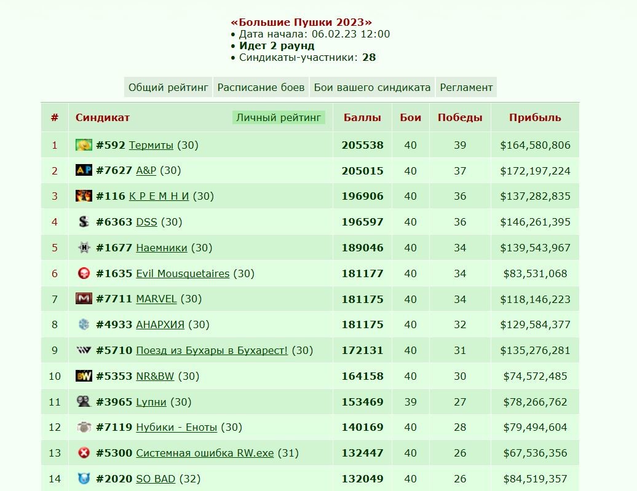The width and height of the screenshot is (637, 491).
Task: Open Бои вашего синдиката tab
Action: (372, 87)
